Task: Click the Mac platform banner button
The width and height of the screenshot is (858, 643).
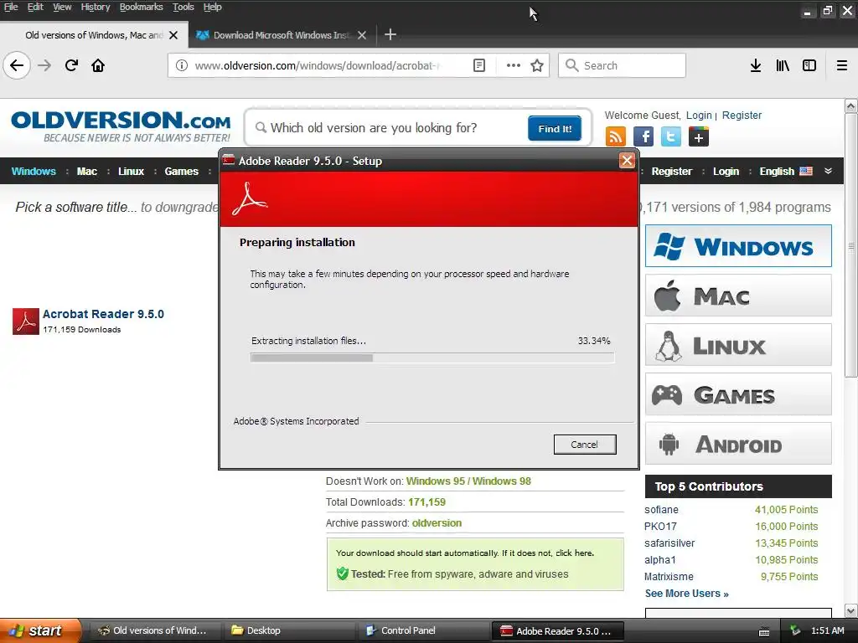Action: pyautogui.click(x=738, y=296)
